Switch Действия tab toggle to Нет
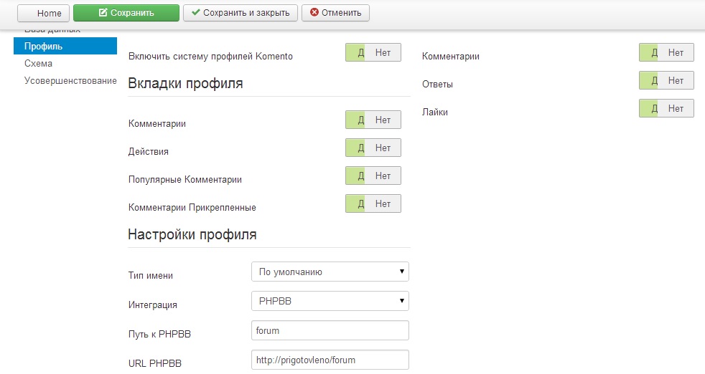Screen dimensions: 705x374 (383, 148)
